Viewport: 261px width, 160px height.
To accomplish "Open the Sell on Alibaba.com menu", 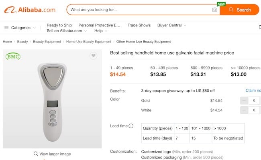I will (67, 31).
